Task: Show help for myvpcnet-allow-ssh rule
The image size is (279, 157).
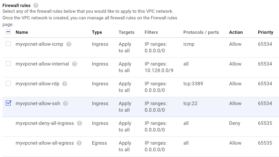Action: [66, 103]
